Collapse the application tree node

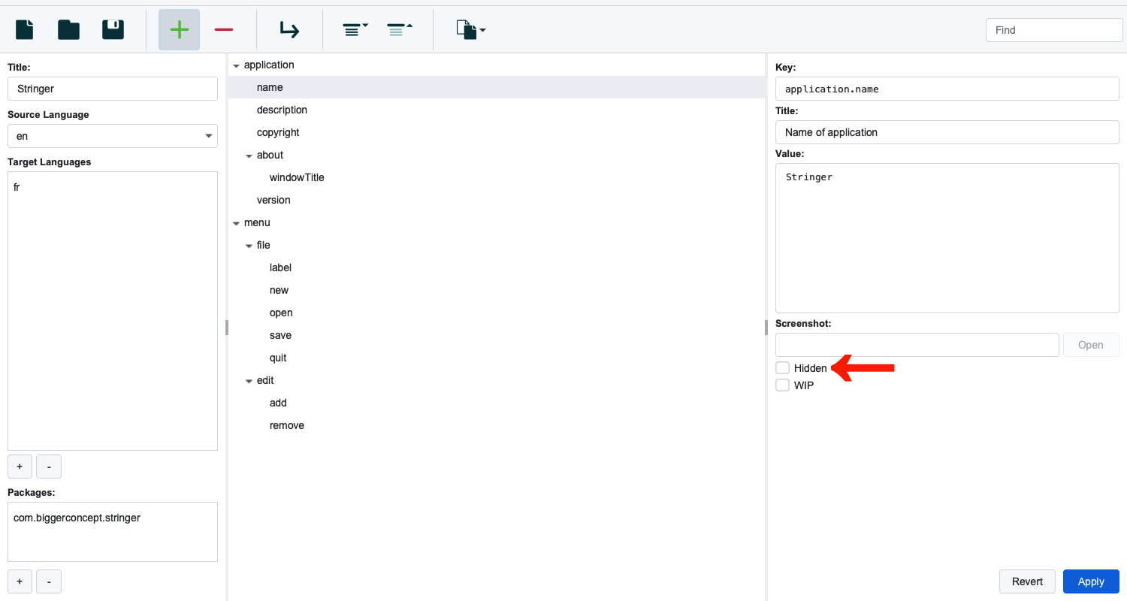[x=236, y=65]
